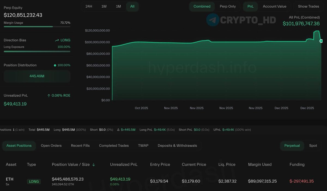Sort by Current Price column header

[194, 165]
